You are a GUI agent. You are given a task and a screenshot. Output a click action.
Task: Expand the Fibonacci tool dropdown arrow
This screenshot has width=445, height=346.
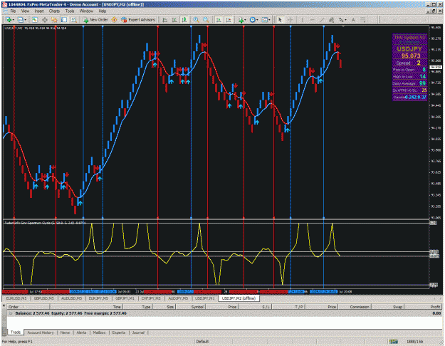345,20
